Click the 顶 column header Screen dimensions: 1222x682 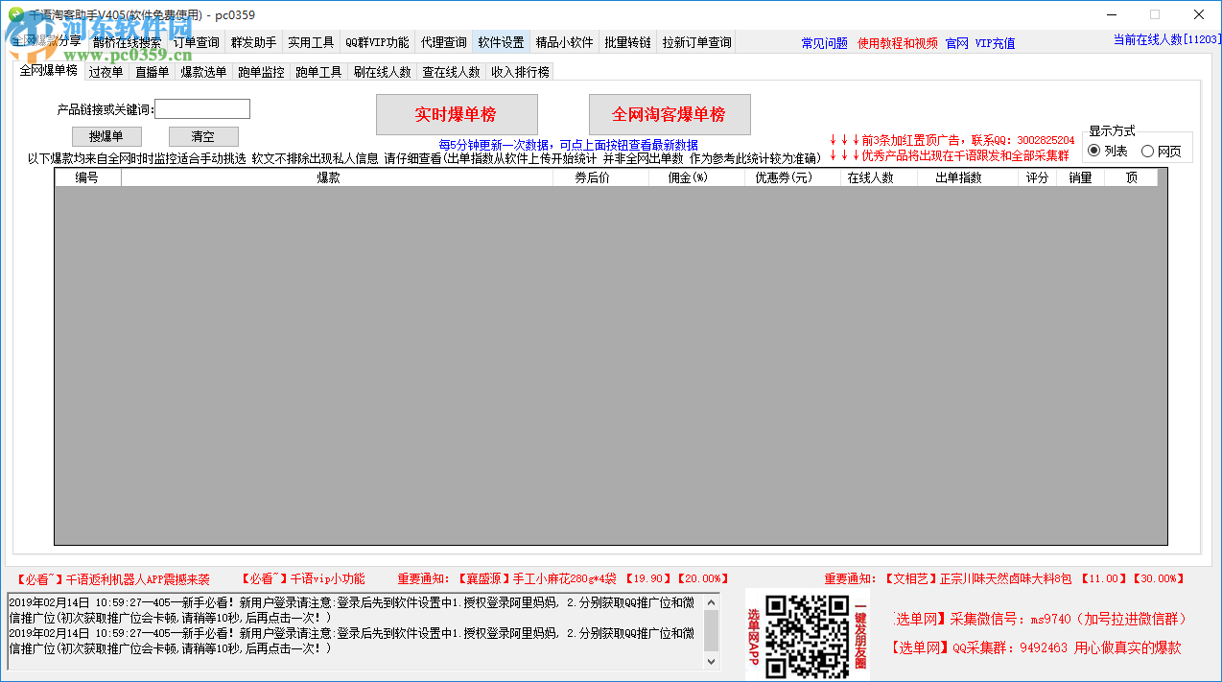tap(1131, 177)
